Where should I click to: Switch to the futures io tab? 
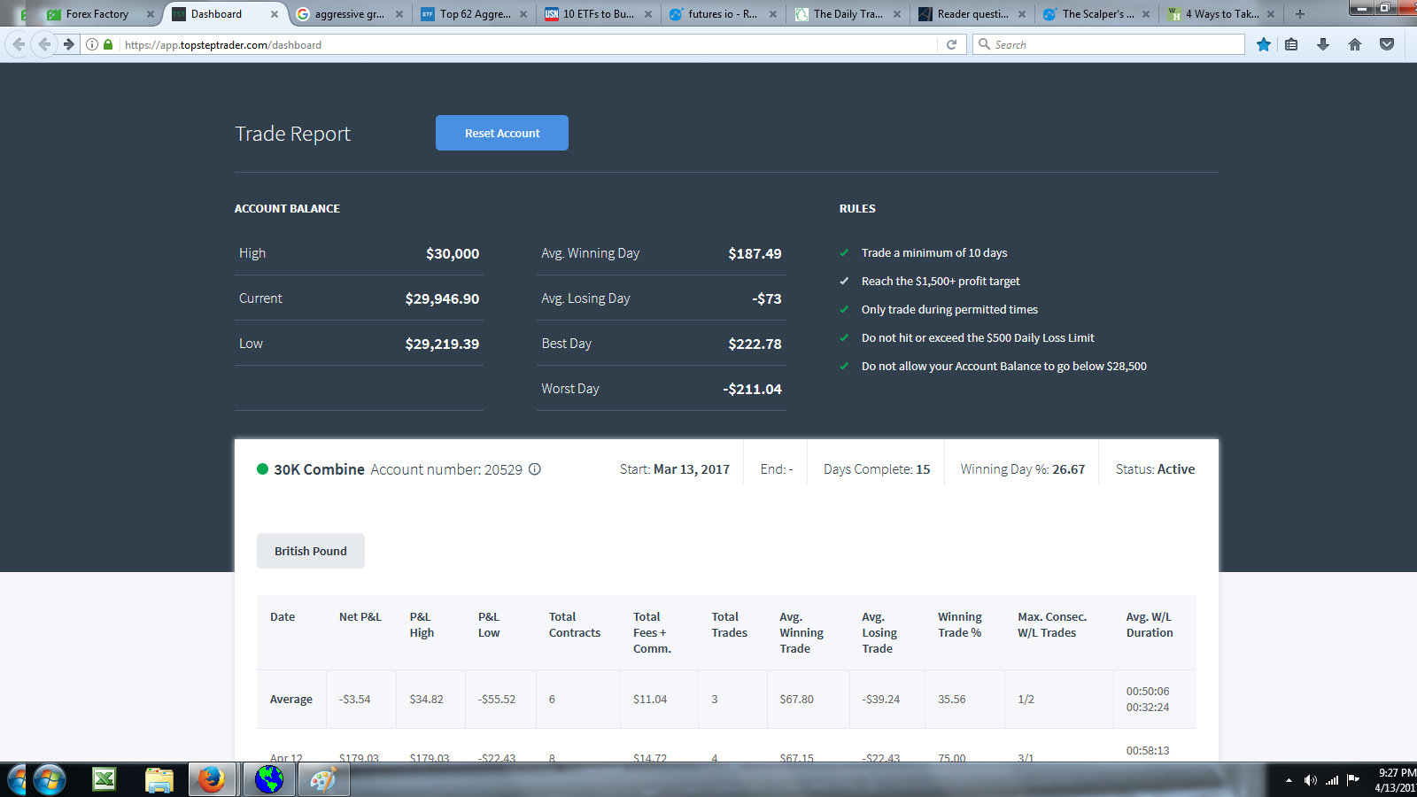tap(723, 14)
